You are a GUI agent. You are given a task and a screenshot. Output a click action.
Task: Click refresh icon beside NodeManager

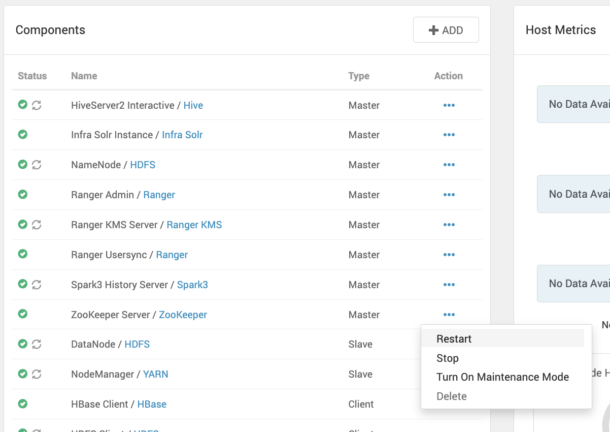point(37,374)
